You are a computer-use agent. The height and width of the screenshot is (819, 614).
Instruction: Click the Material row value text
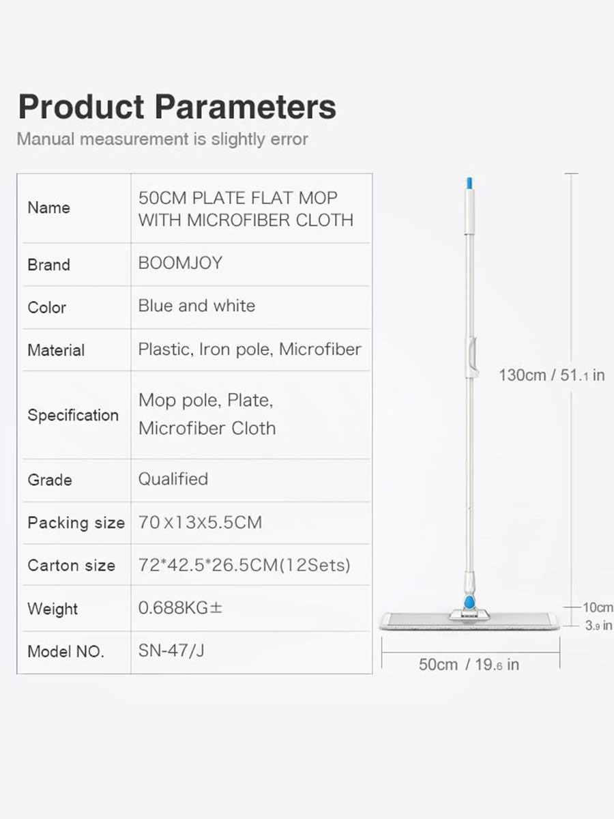[250, 349]
